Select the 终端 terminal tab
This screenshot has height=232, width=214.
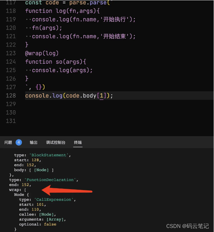pos(78,142)
